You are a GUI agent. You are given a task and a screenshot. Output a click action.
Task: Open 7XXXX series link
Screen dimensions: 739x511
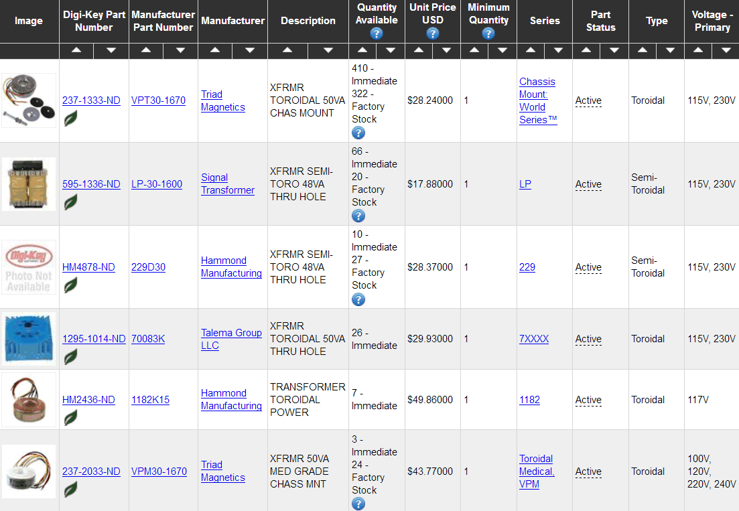pyautogui.click(x=534, y=339)
